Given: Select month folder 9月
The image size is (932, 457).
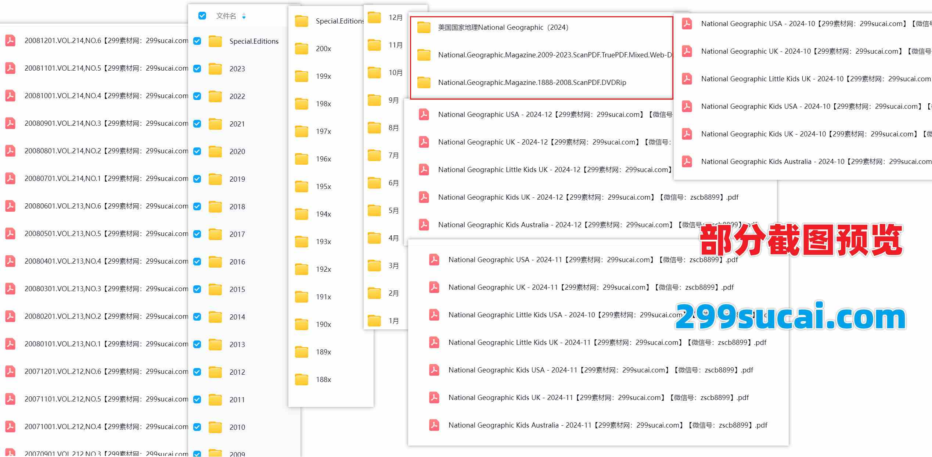Looking at the screenshot, I should tap(393, 100).
